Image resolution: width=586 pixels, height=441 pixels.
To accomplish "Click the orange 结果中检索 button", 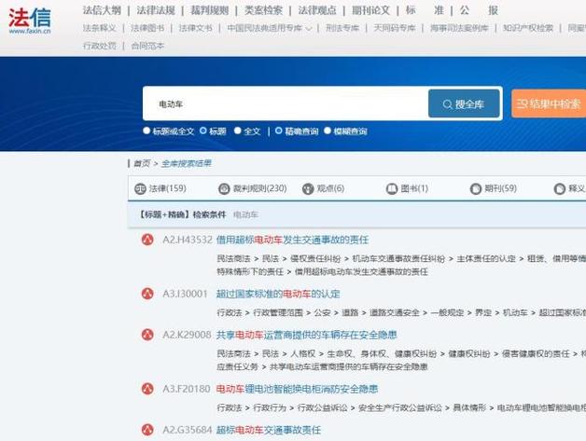I will pos(549,103).
